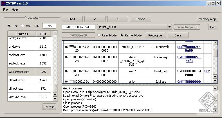The image size is (222, 118).
Task: Click structure table scrollbar up arrow
Action: point(215,43)
